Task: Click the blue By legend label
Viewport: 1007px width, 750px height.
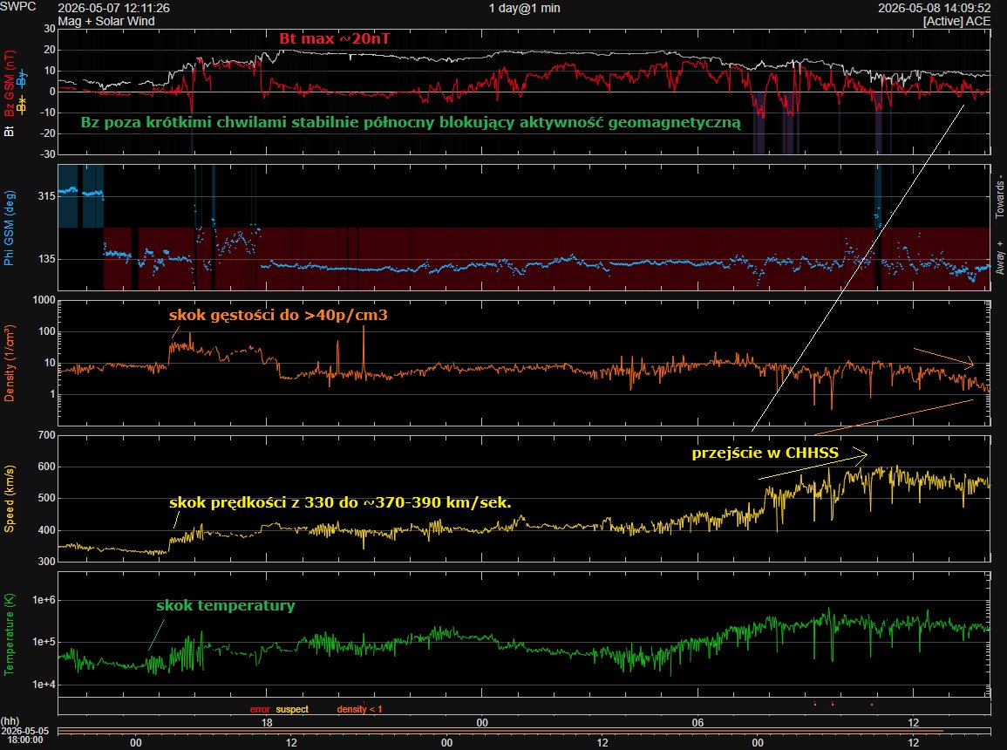Action: [x=23, y=79]
